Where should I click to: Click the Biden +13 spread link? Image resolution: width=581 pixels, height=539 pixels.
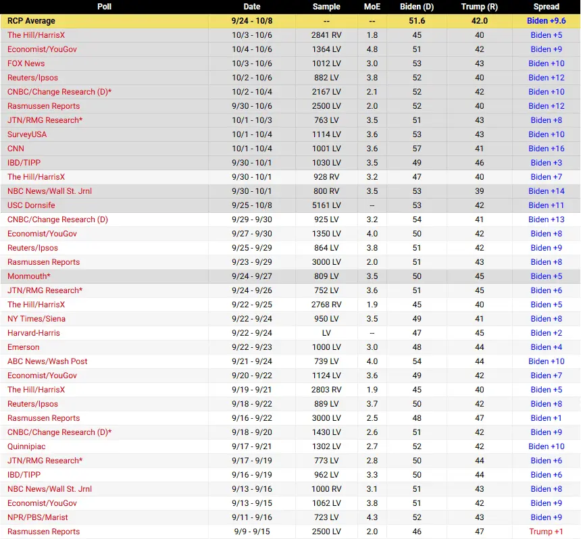click(546, 220)
